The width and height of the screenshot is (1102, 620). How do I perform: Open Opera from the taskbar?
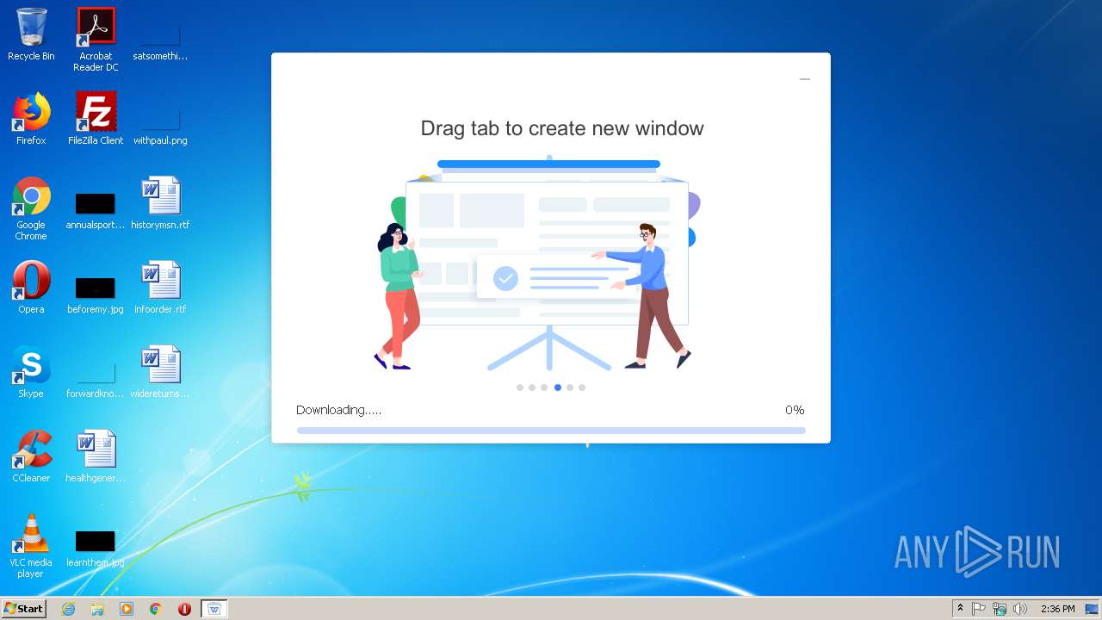pos(184,609)
